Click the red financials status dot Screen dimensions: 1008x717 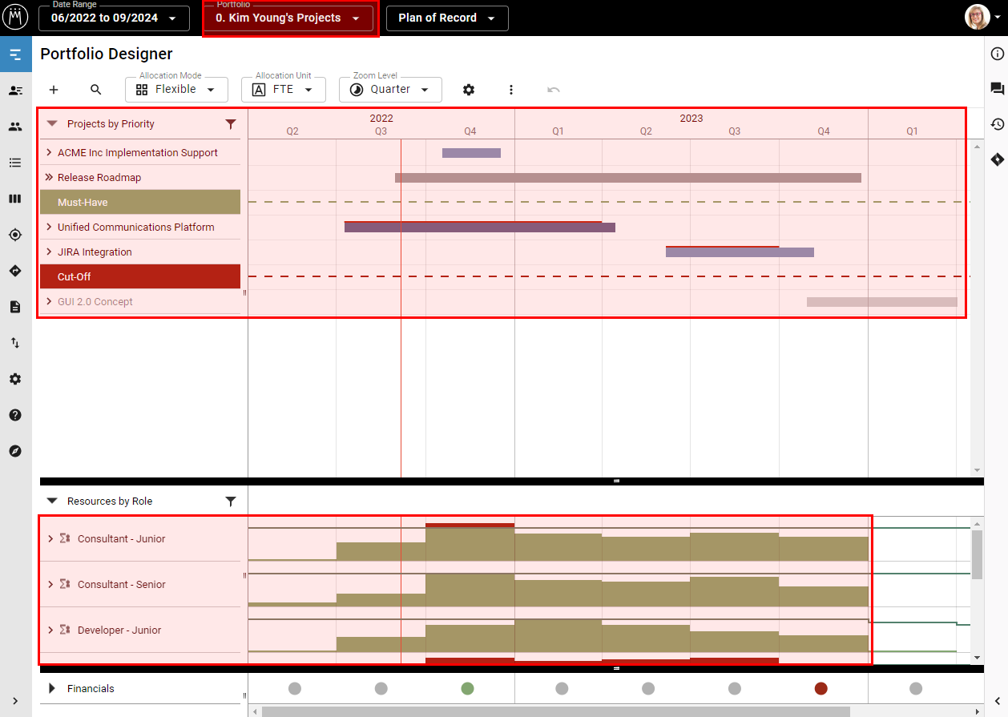pyautogui.click(x=821, y=689)
